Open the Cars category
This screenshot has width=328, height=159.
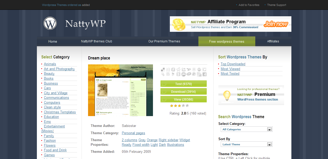coord(47,88)
